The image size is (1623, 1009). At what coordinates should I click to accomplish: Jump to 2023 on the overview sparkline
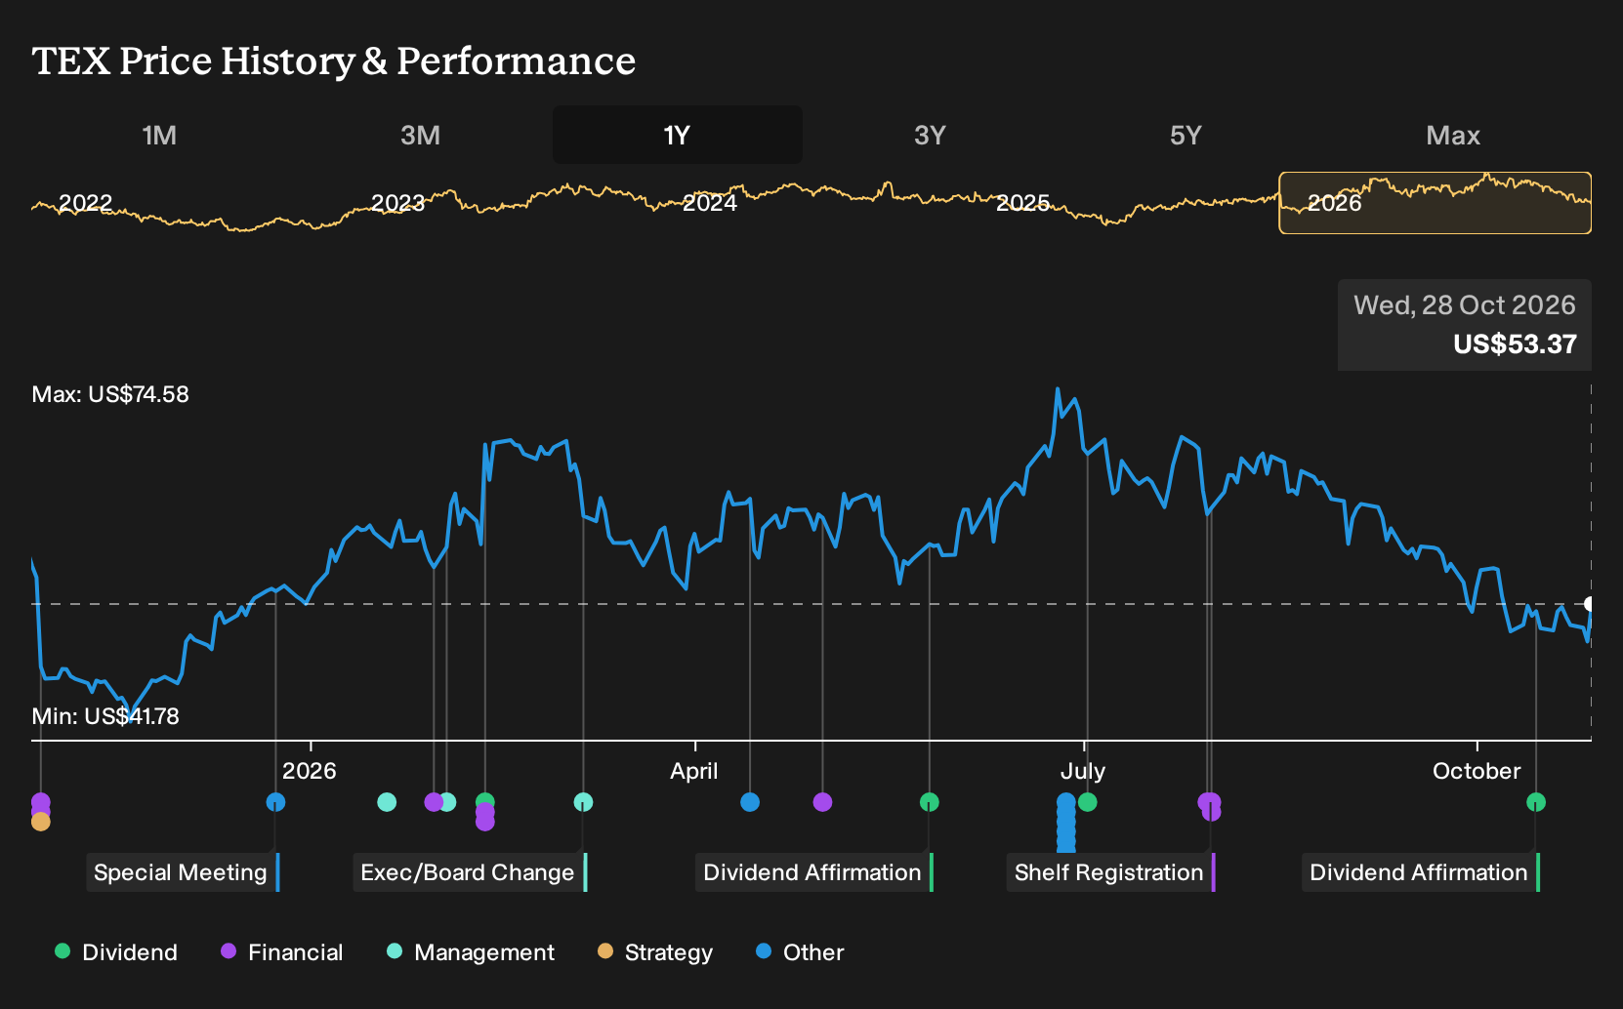tap(398, 203)
